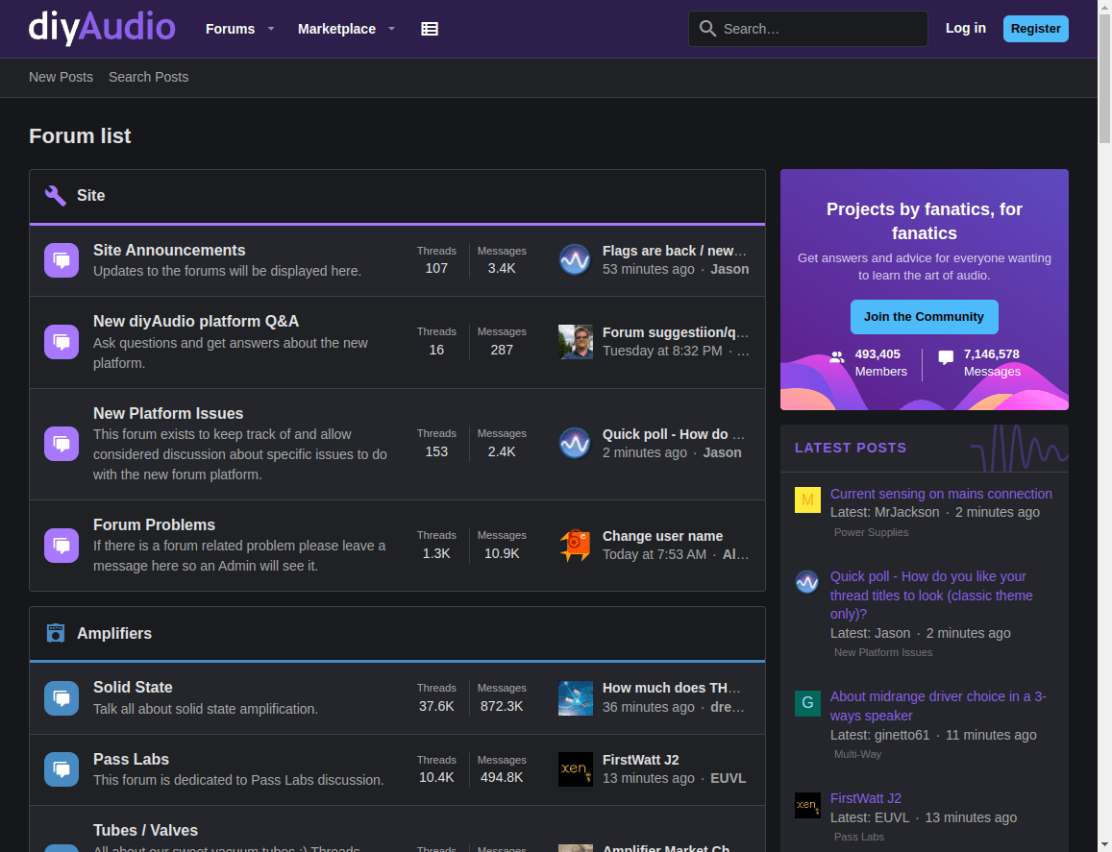Click 37.6K threads count
The width and height of the screenshot is (1112, 852).
(436, 706)
